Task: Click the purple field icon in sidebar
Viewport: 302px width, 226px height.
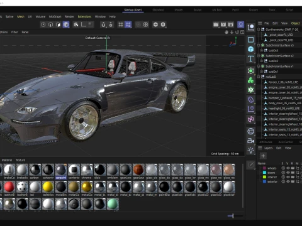Action: pyautogui.click(x=251, y=109)
